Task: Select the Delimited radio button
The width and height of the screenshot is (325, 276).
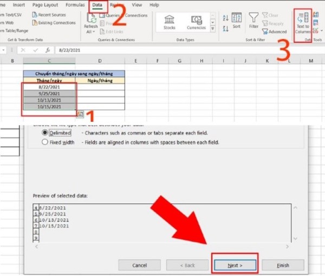Action: (x=45, y=133)
